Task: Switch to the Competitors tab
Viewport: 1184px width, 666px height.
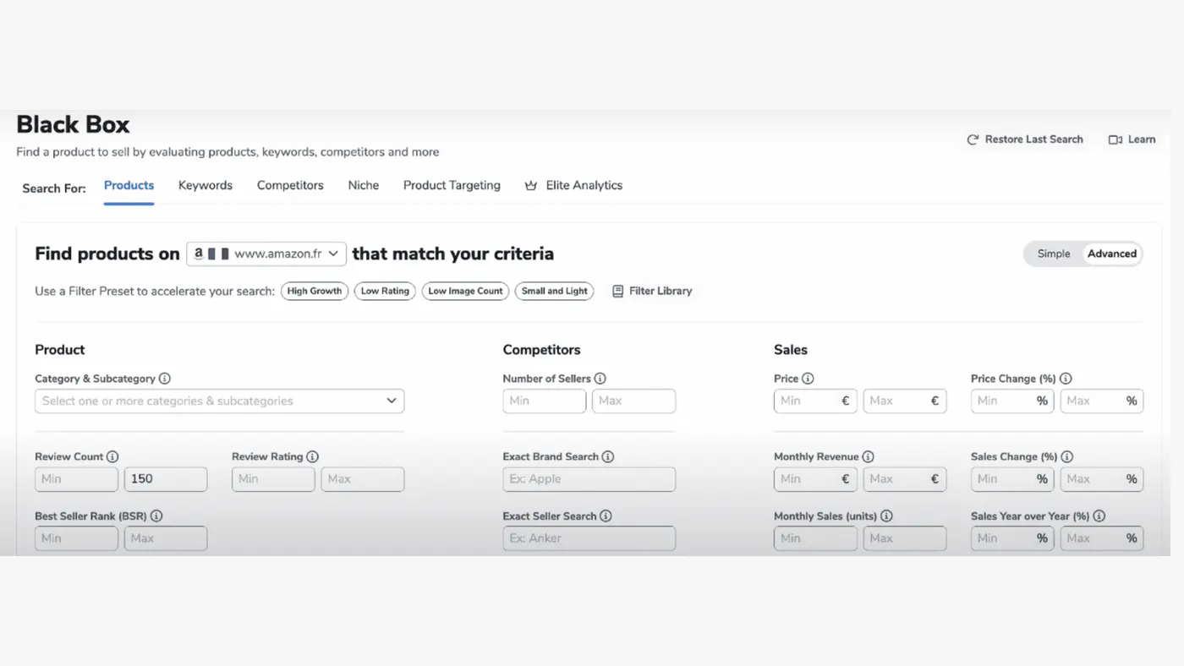Action: pyautogui.click(x=290, y=185)
